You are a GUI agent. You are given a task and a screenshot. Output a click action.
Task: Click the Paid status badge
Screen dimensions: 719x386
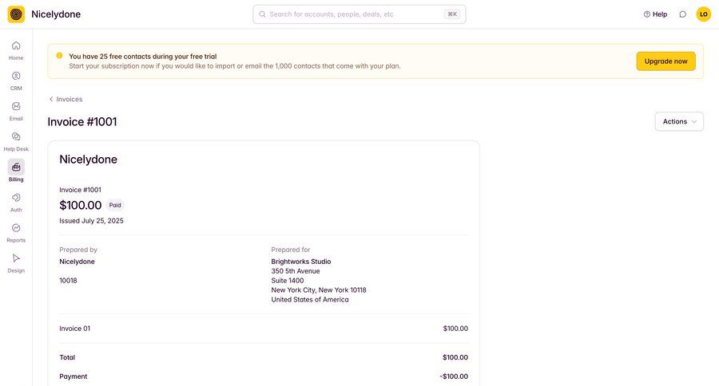click(x=115, y=205)
